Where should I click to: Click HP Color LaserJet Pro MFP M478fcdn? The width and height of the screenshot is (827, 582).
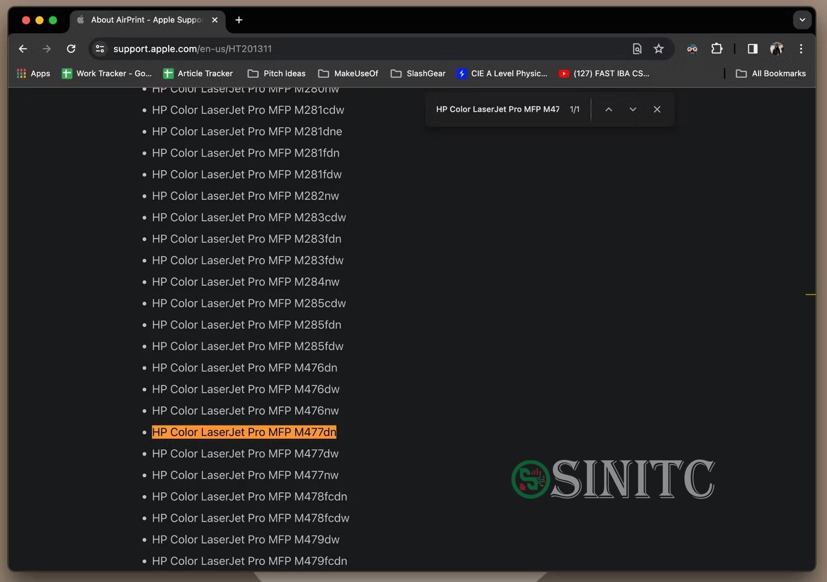click(250, 497)
